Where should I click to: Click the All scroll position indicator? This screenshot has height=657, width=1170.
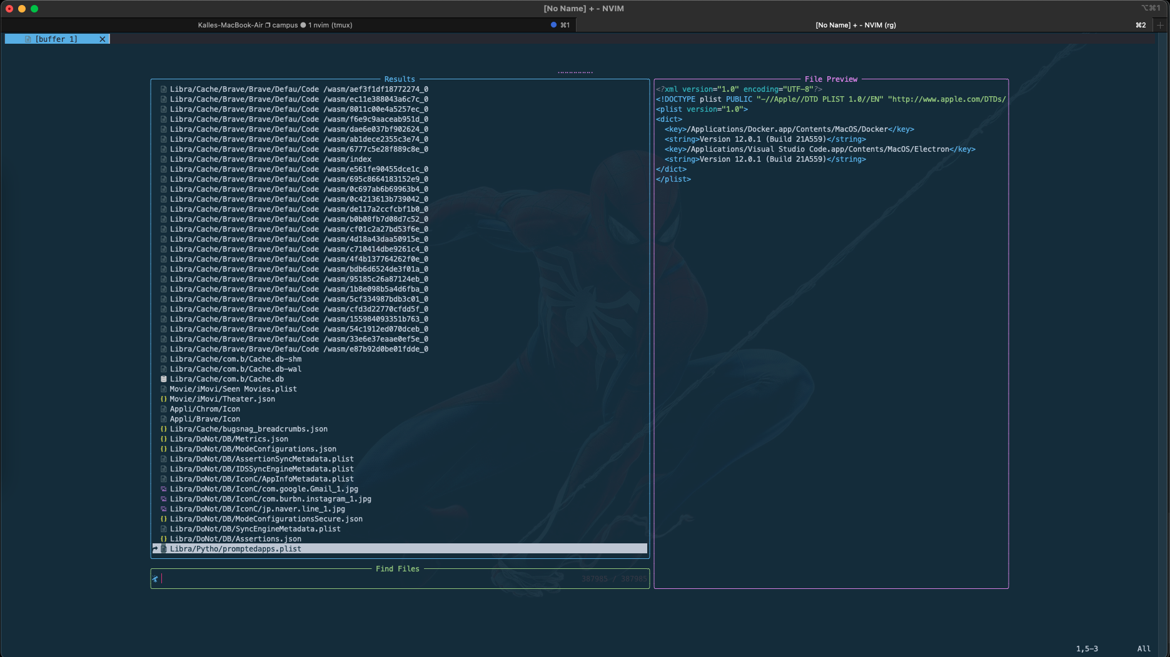click(1144, 649)
